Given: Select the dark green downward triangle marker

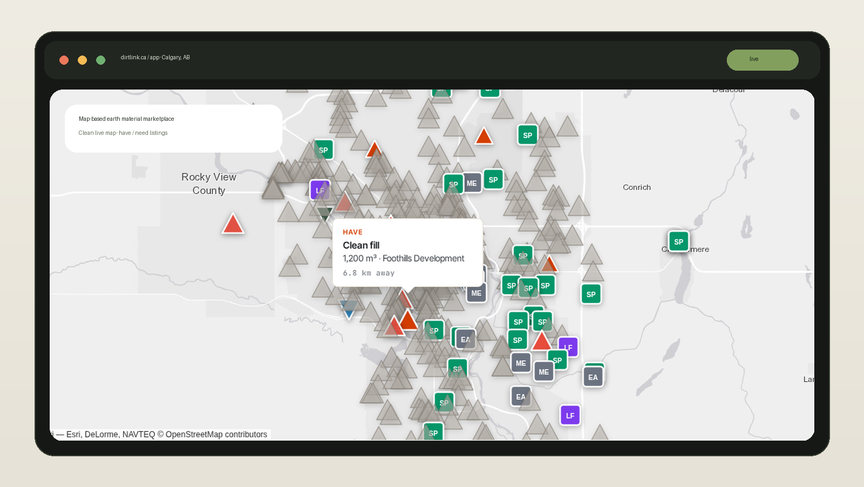Looking at the screenshot, I should [325, 214].
